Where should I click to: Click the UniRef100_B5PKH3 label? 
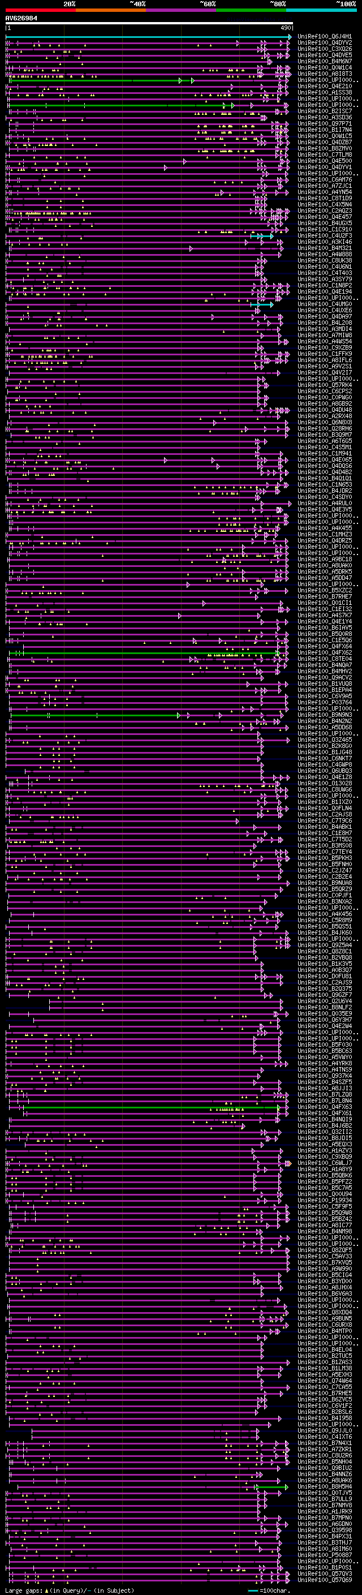[x=324, y=858]
